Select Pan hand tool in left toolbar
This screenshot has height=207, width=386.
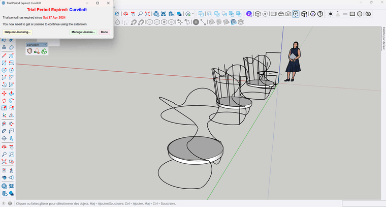[x=11, y=147]
